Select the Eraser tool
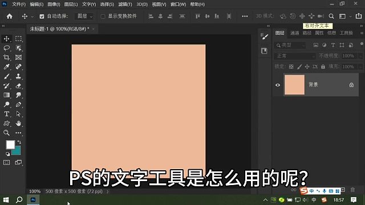This screenshot has height=205, width=365. coord(18,86)
